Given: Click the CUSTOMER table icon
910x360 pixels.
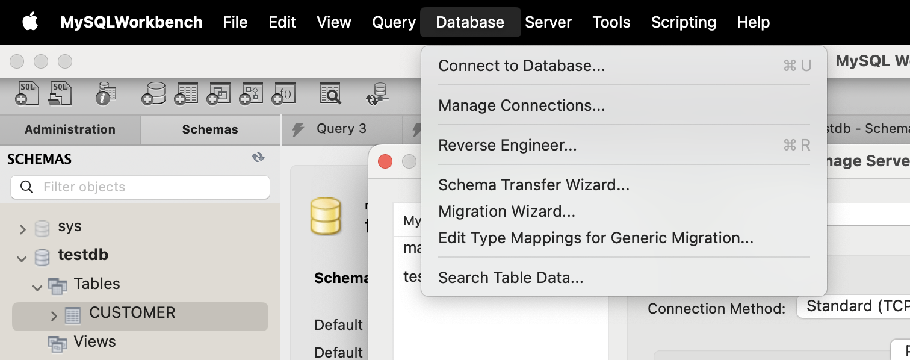Looking at the screenshot, I should (x=73, y=315).
